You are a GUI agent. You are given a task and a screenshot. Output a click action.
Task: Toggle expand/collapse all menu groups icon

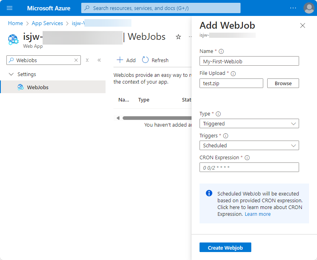(x=87, y=60)
